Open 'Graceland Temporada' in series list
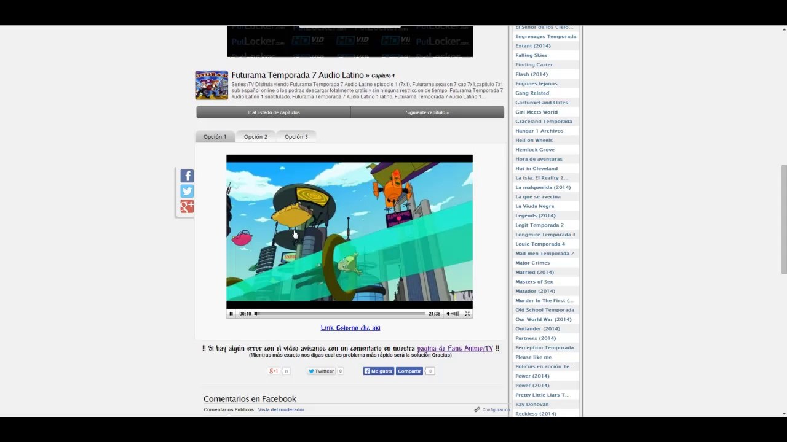This screenshot has height=442, width=787. coord(544,122)
